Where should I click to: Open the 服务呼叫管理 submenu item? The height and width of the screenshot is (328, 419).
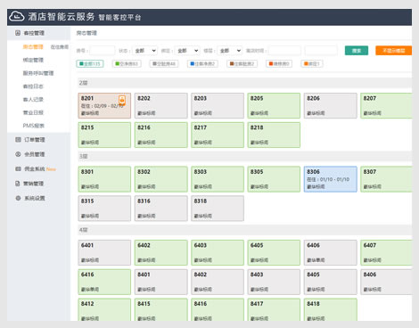pyautogui.click(x=38, y=73)
